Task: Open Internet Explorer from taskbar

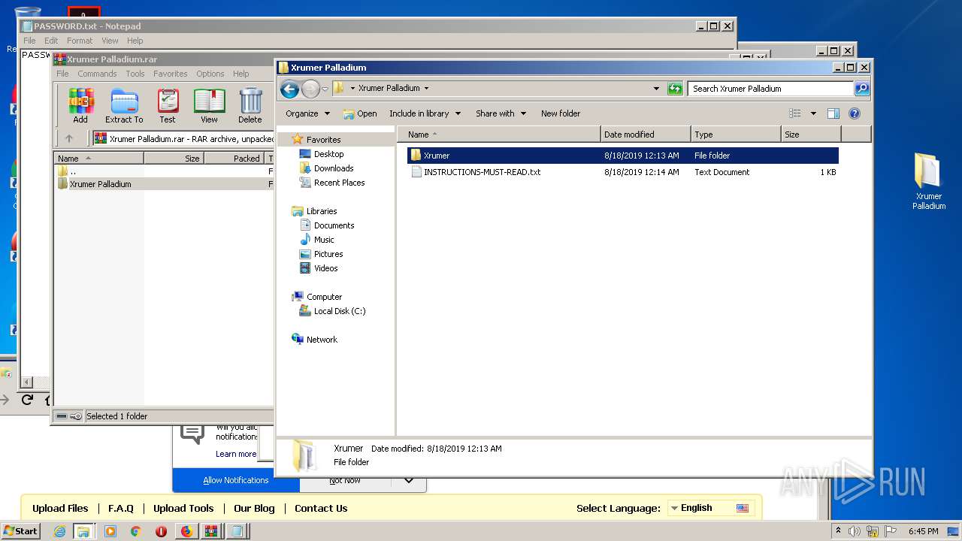Action: (60, 531)
